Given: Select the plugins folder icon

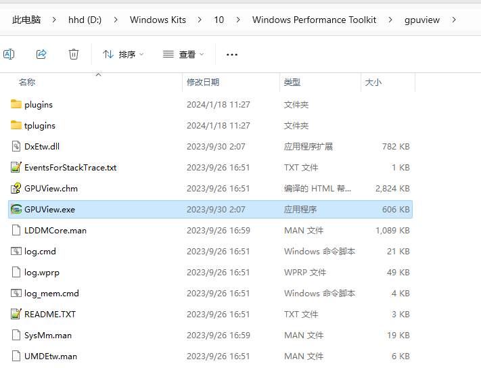Looking at the screenshot, I should click(x=16, y=104).
